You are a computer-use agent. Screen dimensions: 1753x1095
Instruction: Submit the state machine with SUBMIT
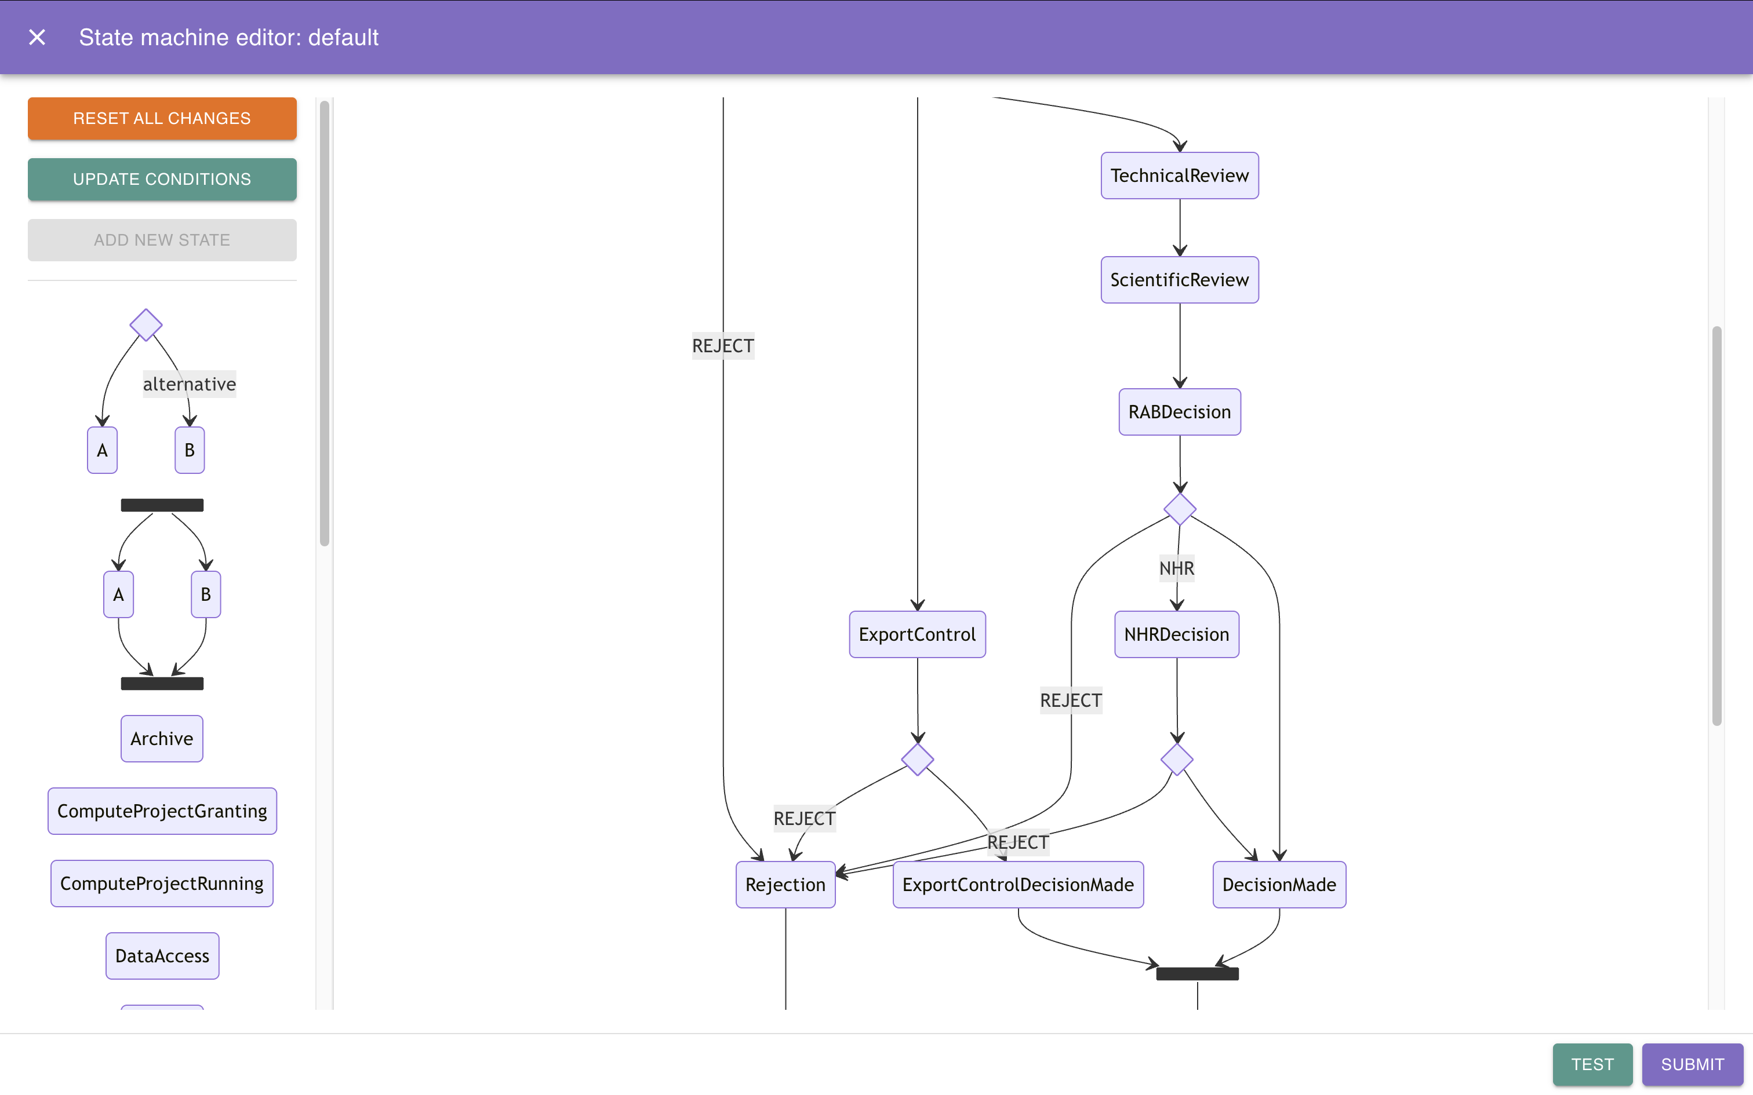coord(1692,1064)
